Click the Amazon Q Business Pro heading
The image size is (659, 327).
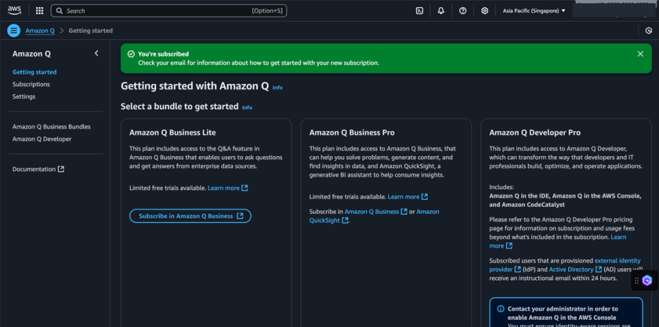352,132
